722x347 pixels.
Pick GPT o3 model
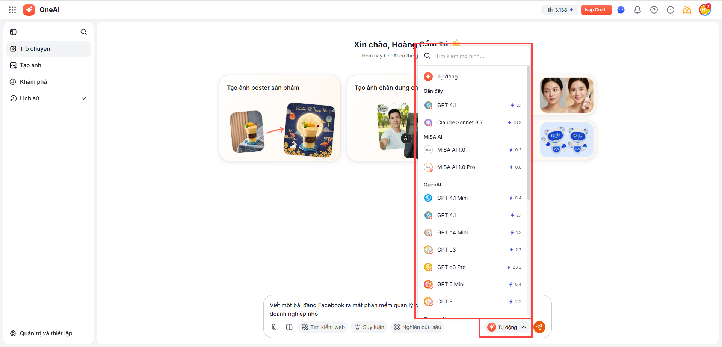click(x=473, y=250)
